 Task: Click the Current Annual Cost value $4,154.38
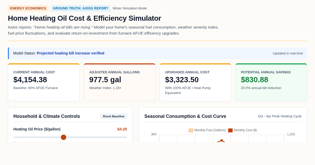(x=30, y=80)
